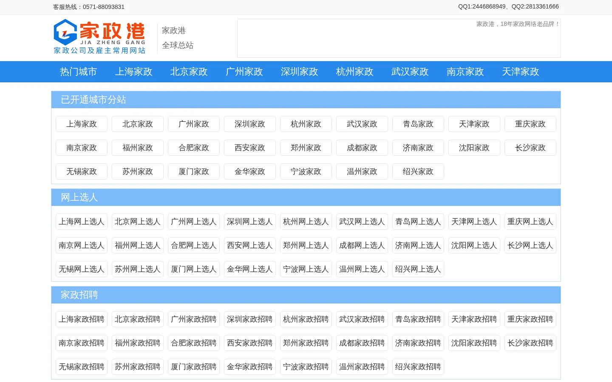
Task: Click 济南家政招聘 button
Action: click(418, 343)
